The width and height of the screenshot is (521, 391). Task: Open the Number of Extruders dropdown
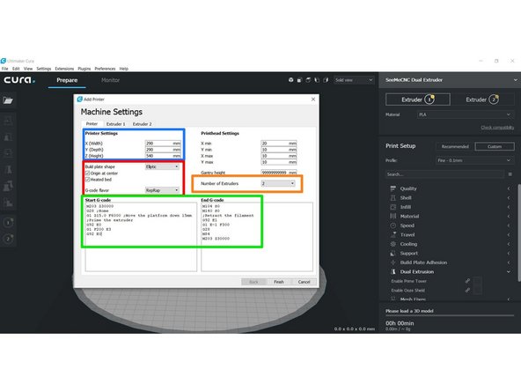tap(278, 183)
